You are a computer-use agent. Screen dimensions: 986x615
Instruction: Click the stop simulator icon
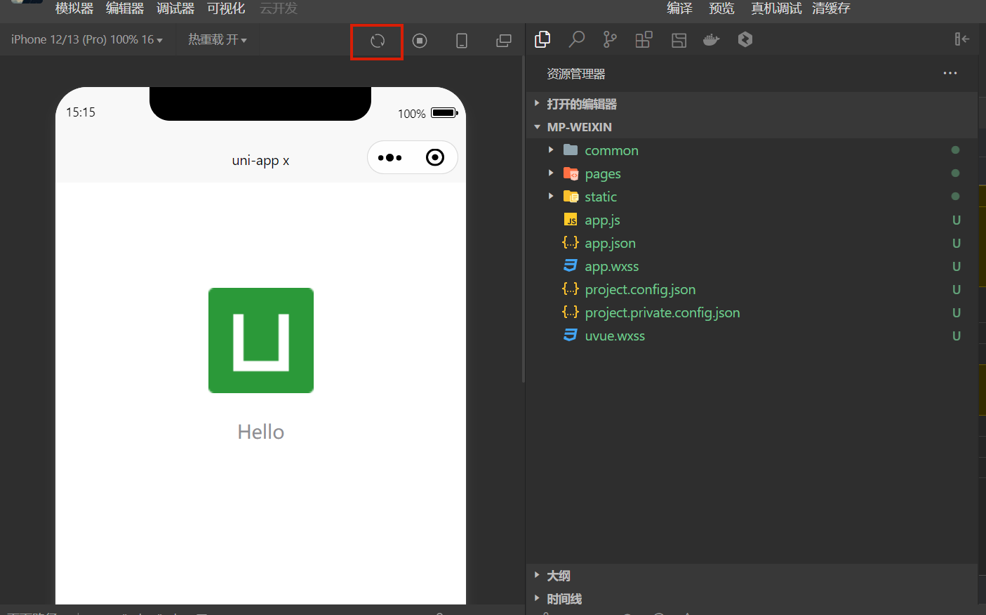coord(420,41)
